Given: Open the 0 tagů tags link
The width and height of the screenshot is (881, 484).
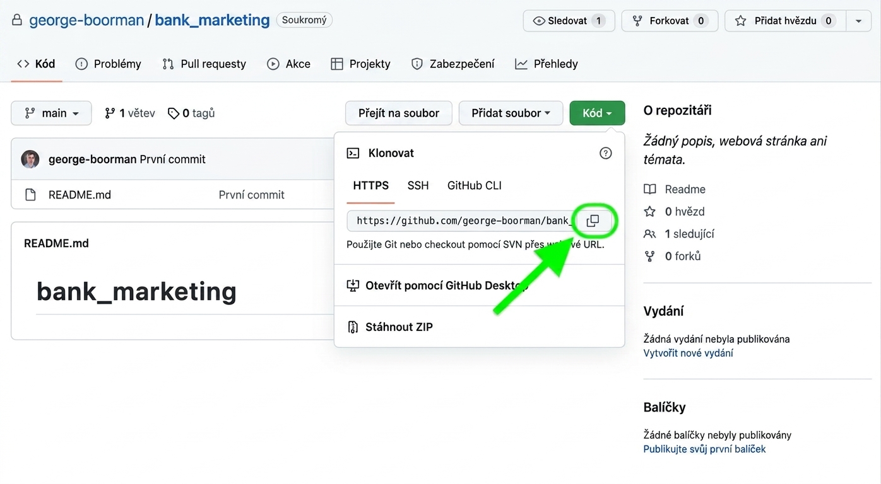Looking at the screenshot, I should [191, 113].
